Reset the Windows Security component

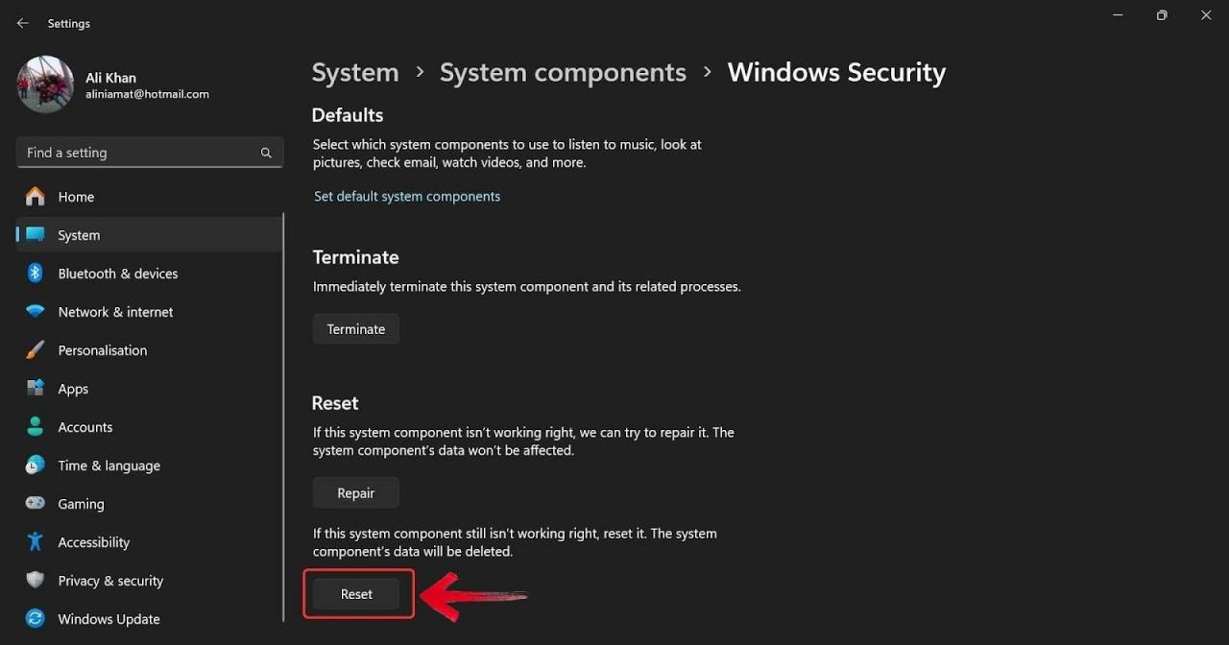(356, 593)
